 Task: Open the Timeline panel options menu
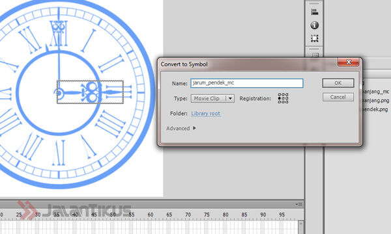[x=298, y=204]
